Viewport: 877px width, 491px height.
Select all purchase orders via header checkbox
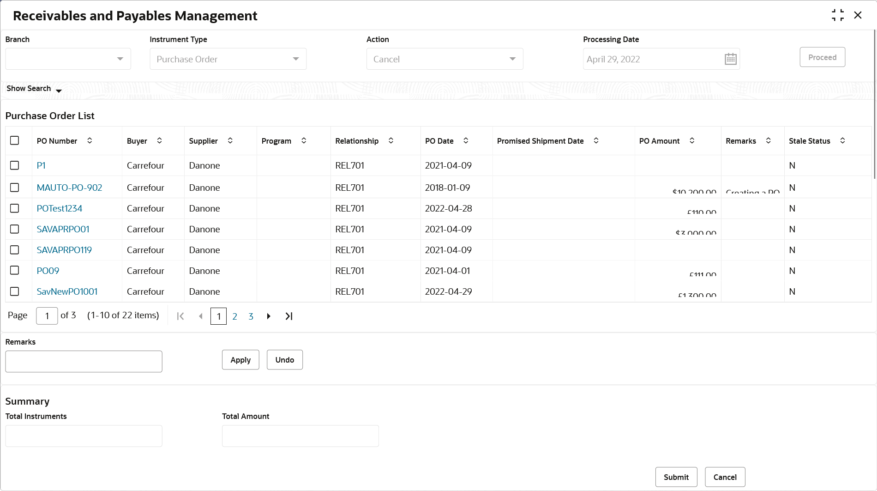point(15,140)
